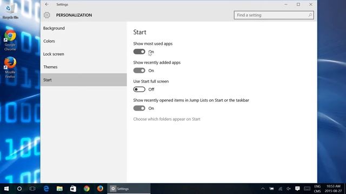346x194 pixels.
Task: Click the Find a setting search box
Action: pyautogui.click(x=274, y=15)
